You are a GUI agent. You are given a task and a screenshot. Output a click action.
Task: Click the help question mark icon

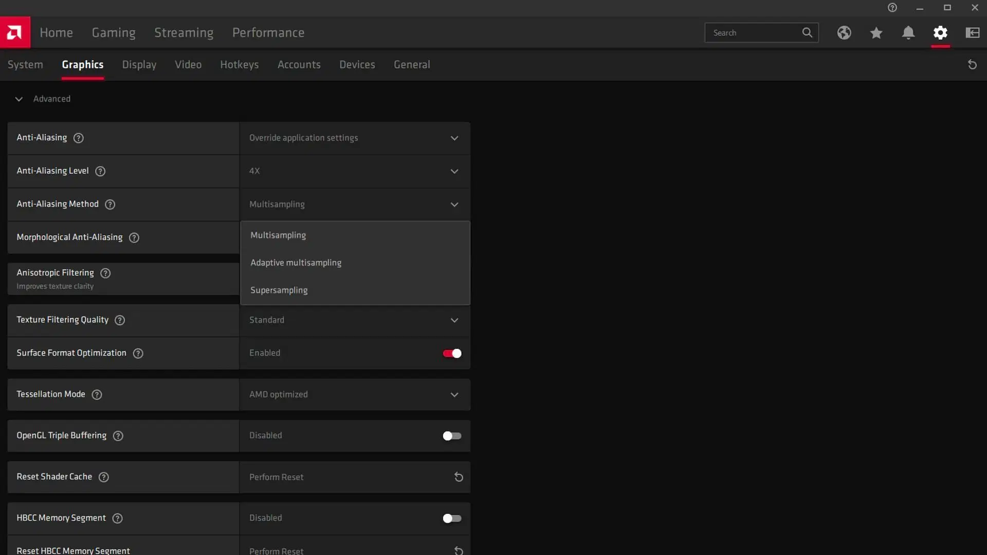(892, 8)
